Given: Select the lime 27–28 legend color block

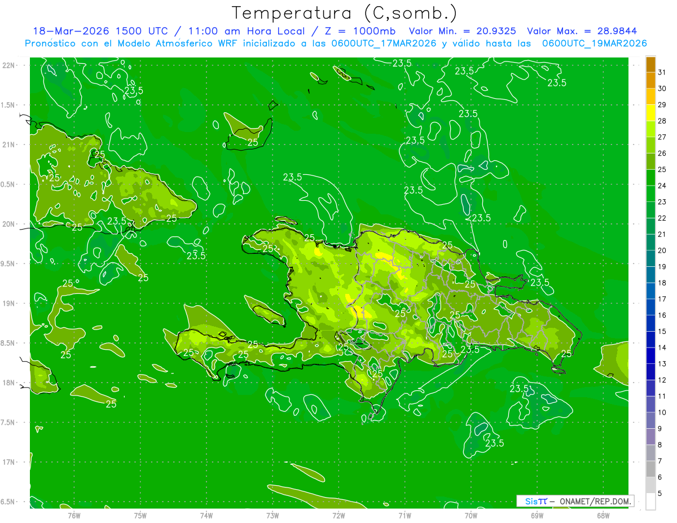Looking at the screenshot, I should pyautogui.click(x=650, y=129).
